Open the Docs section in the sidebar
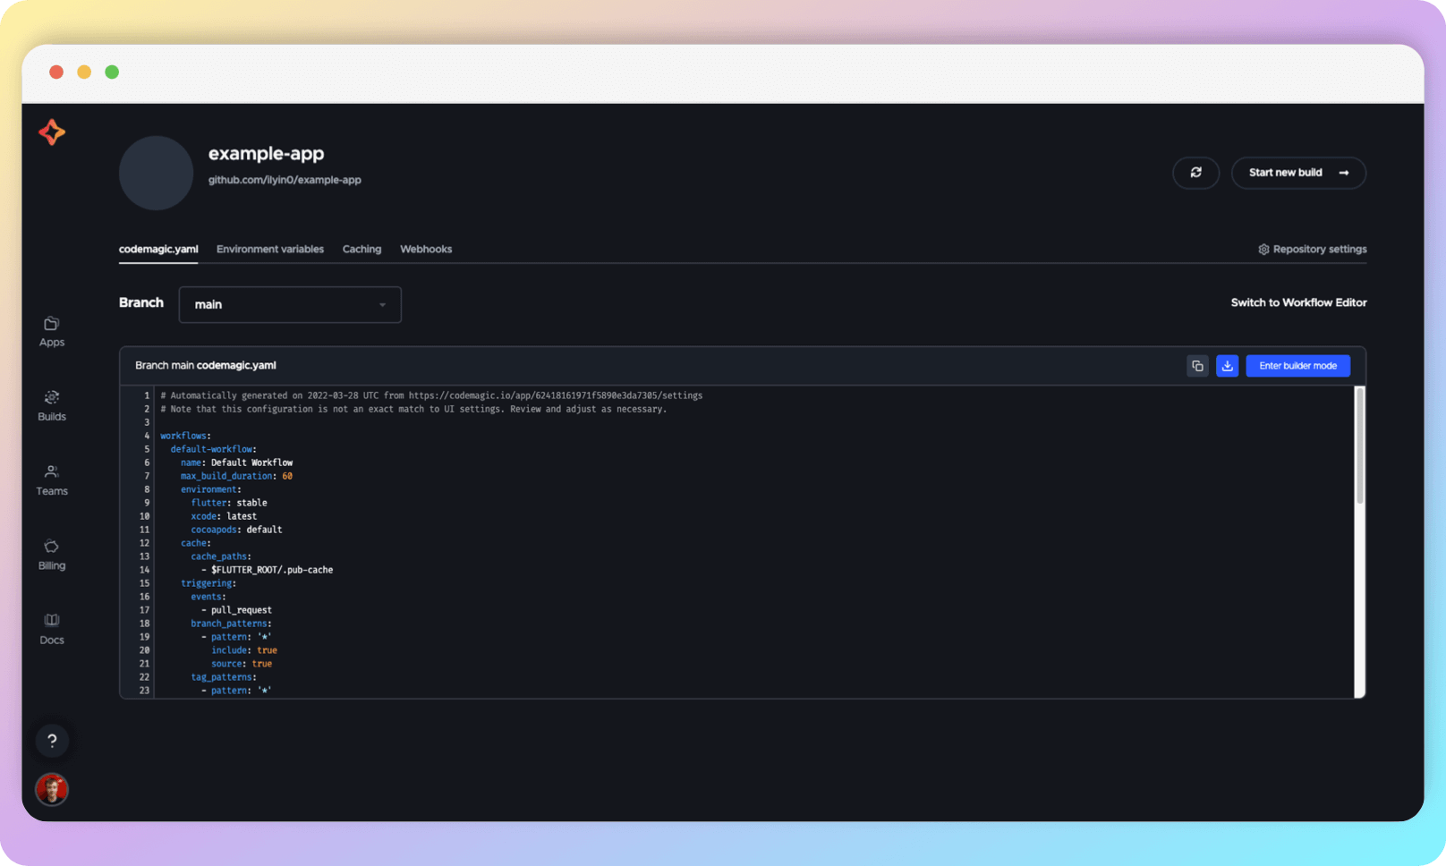The width and height of the screenshot is (1446, 866). [51, 628]
